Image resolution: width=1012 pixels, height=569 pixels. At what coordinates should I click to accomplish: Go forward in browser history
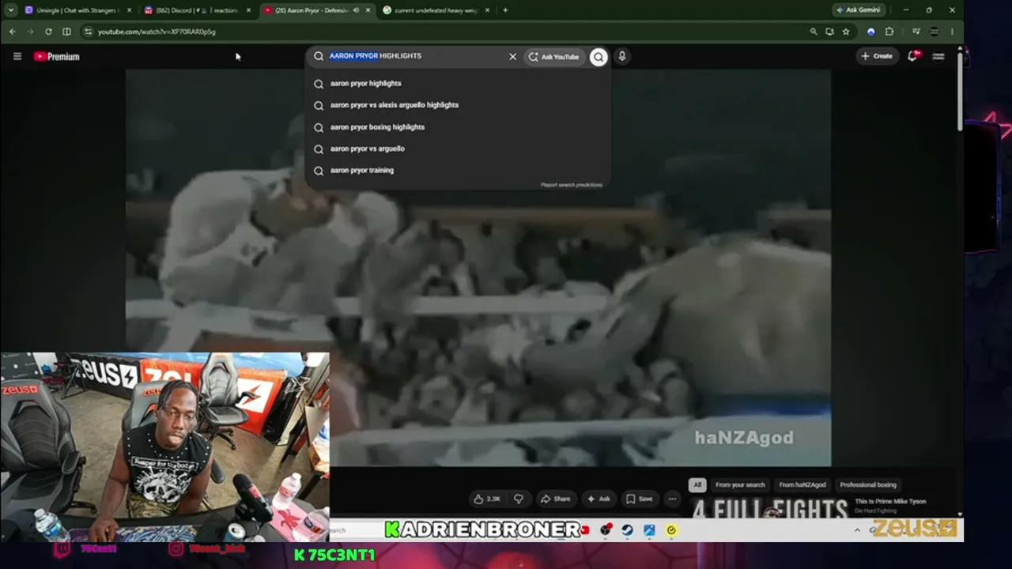point(30,32)
